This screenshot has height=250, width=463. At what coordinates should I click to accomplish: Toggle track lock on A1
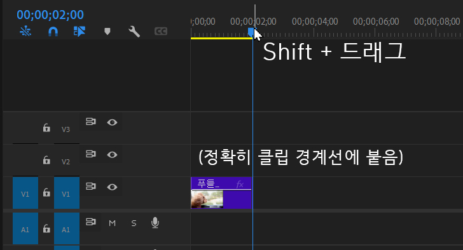click(x=46, y=228)
